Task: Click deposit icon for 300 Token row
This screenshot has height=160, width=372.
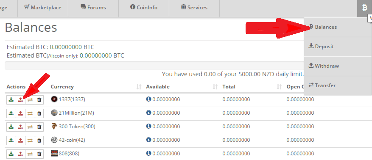Action: pyautogui.click(x=11, y=127)
